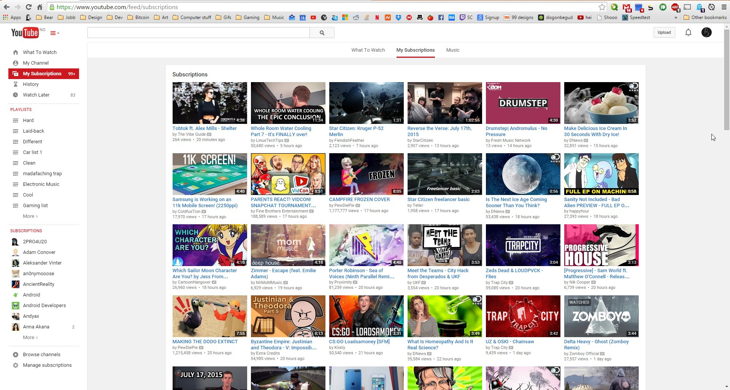Open the 99 designs bookmark
730x390 pixels.
[x=519, y=17]
